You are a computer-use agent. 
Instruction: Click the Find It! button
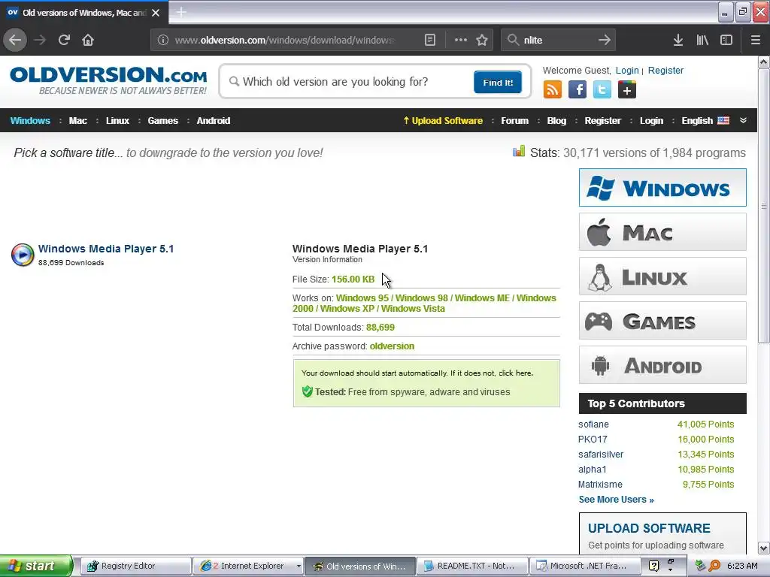pyautogui.click(x=498, y=83)
